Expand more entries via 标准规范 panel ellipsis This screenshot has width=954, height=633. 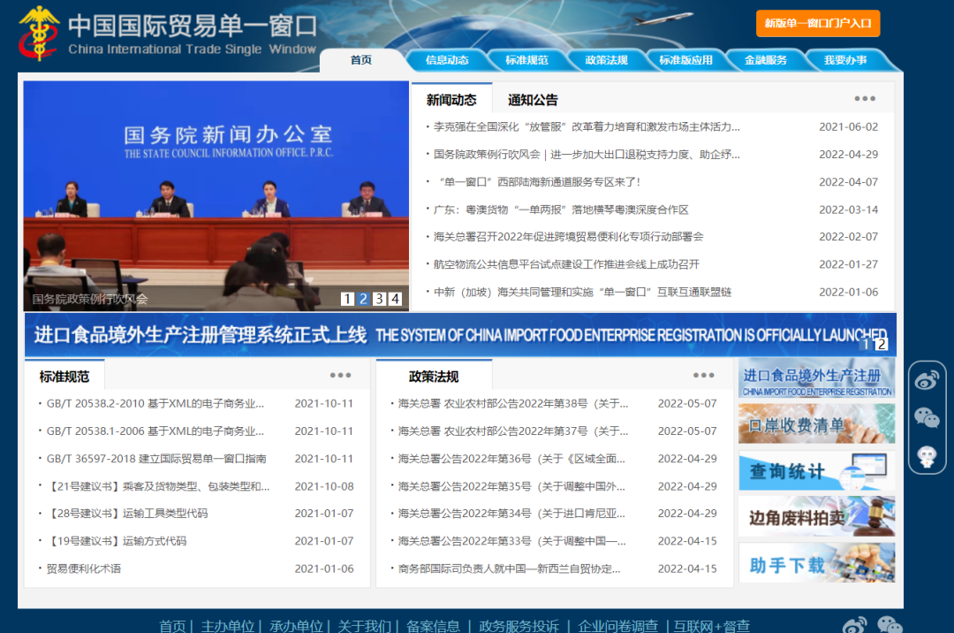[x=338, y=373]
